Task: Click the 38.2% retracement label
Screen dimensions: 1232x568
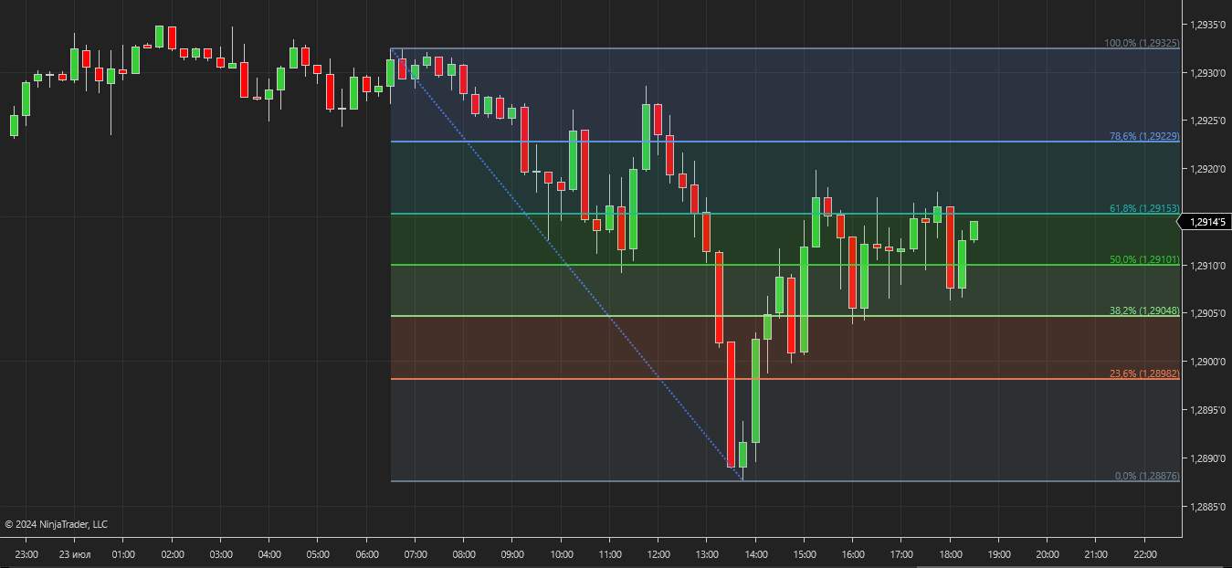Action: (1143, 311)
